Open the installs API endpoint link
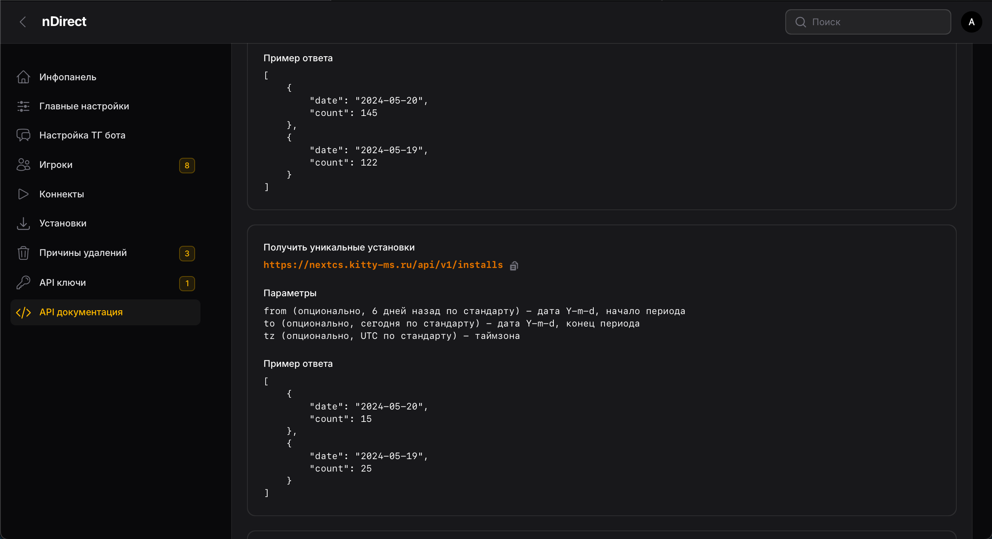Image resolution: width=992 pixels, height=539 pixels. coord(383,265)
